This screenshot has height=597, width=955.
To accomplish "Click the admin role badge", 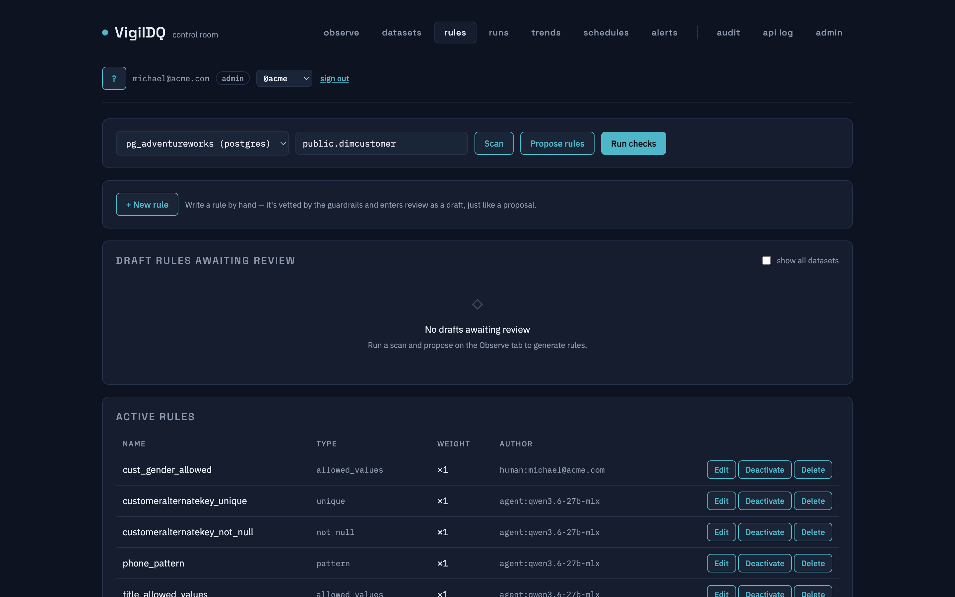I will (232, 78).
